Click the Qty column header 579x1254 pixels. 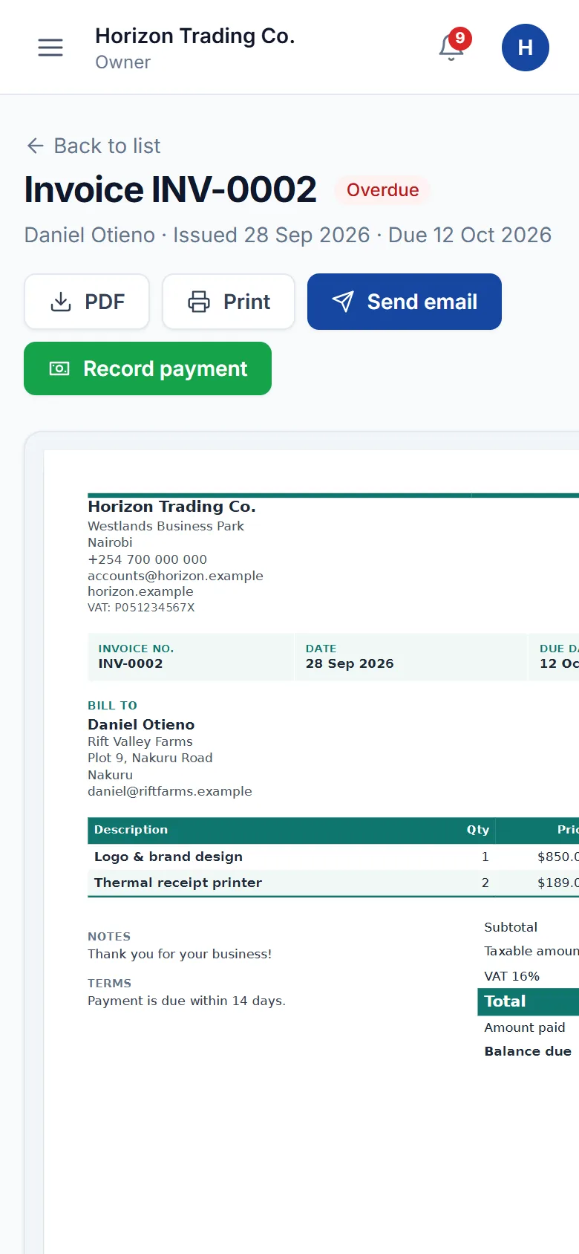tap(478, 830)
